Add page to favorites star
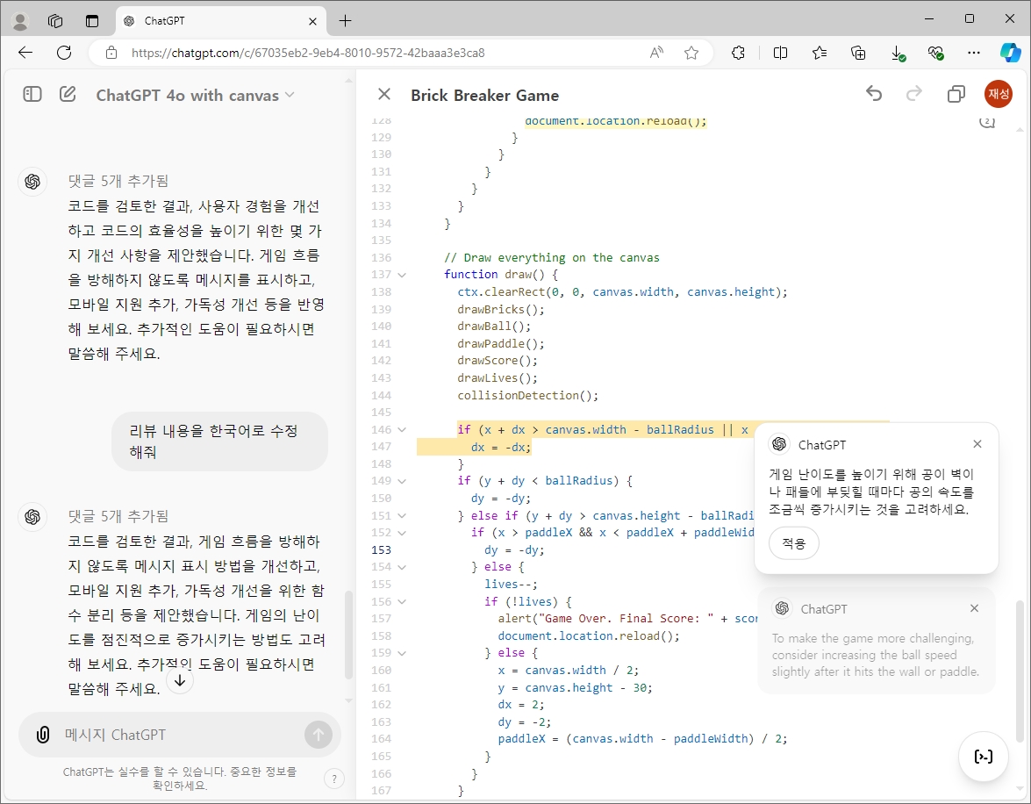 [x=691, y=53]
